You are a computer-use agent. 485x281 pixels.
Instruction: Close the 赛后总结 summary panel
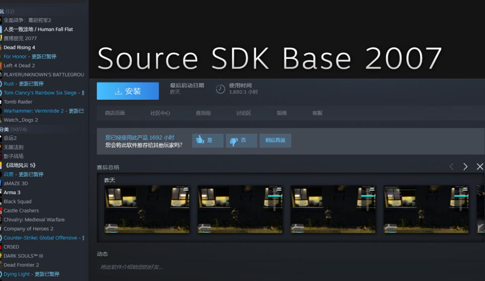click(480, 167)
